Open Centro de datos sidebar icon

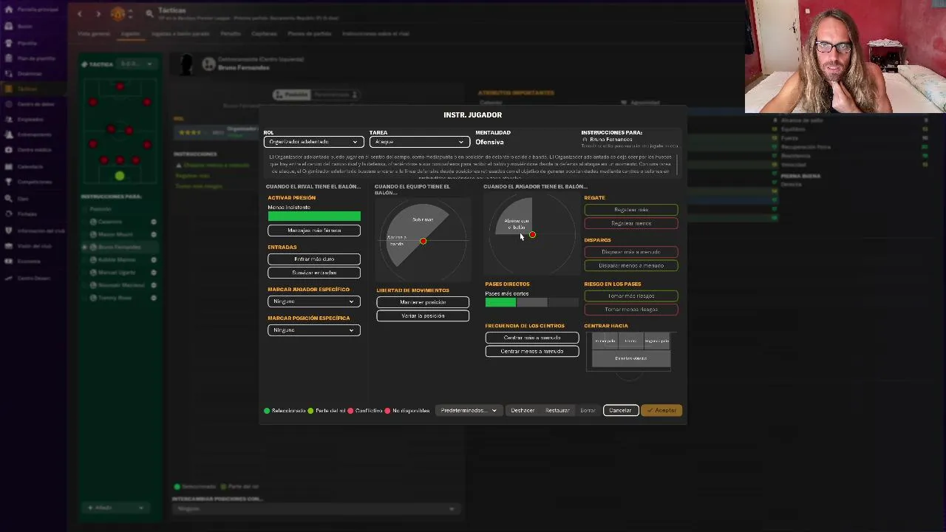pos(8,104)
